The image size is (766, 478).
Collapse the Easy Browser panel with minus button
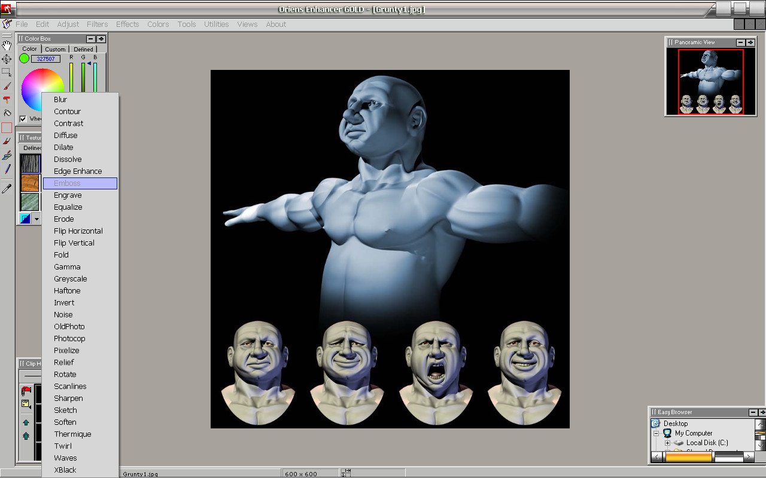point(753,412)
